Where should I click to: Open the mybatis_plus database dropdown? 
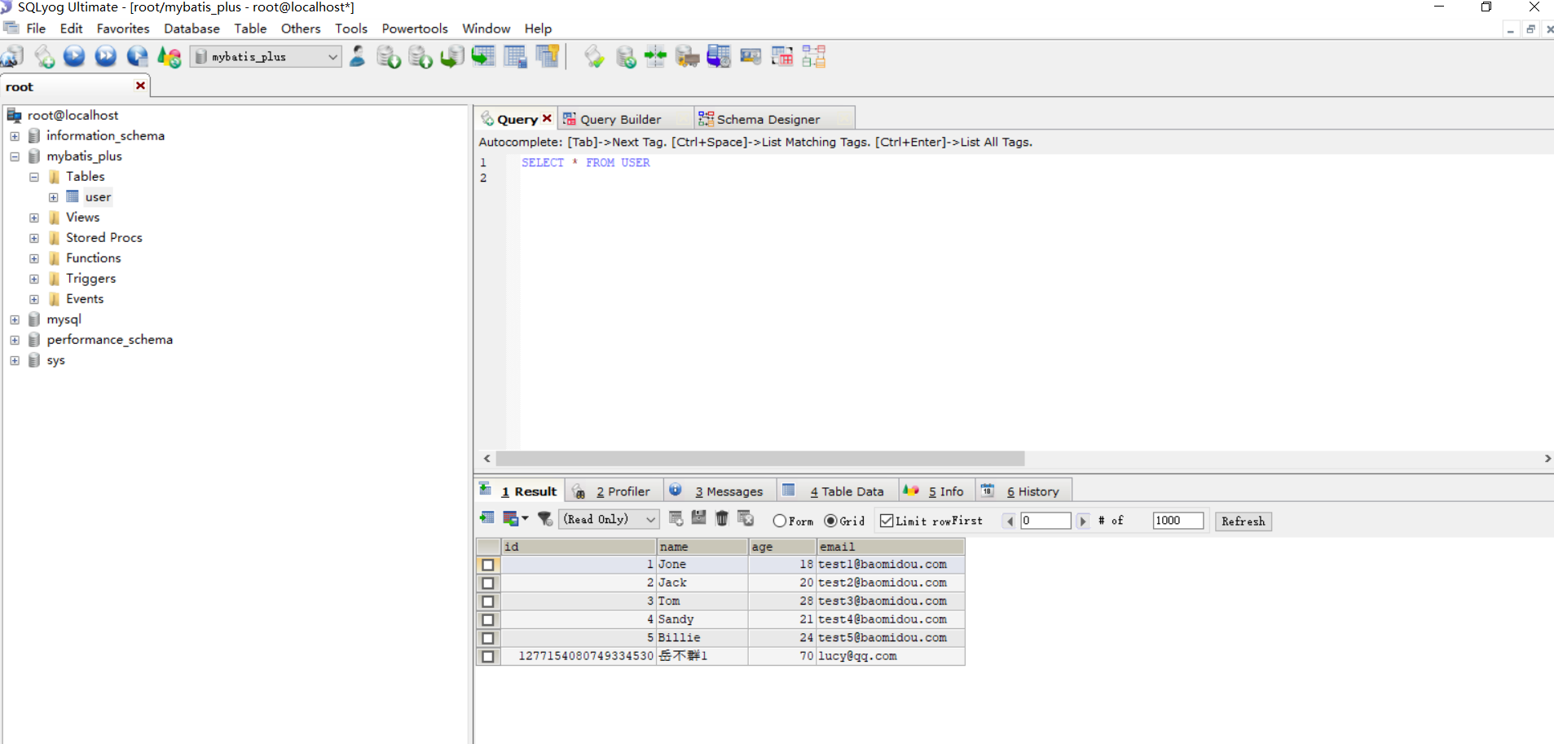(331, 56)
